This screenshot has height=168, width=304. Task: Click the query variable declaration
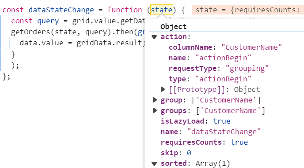click(x=48, y=21)
